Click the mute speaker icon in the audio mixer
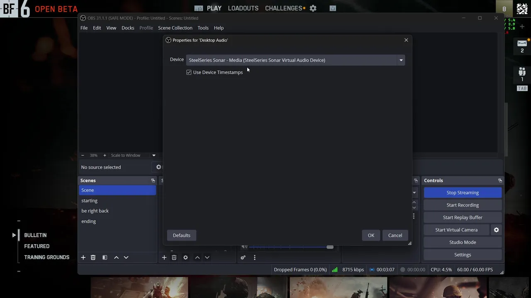 [x=244, y=247]
